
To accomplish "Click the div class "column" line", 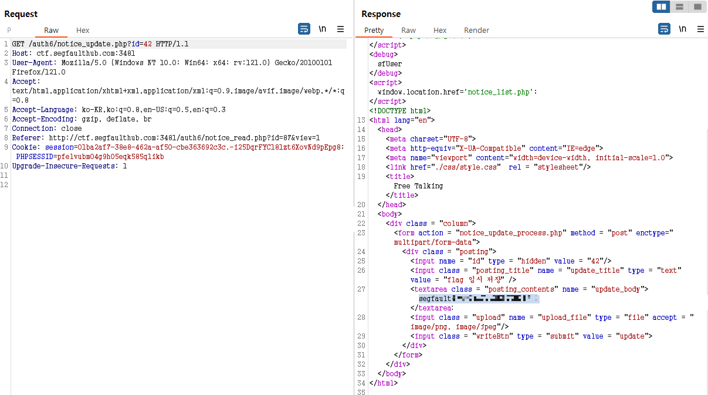I will tap(431, 224).
